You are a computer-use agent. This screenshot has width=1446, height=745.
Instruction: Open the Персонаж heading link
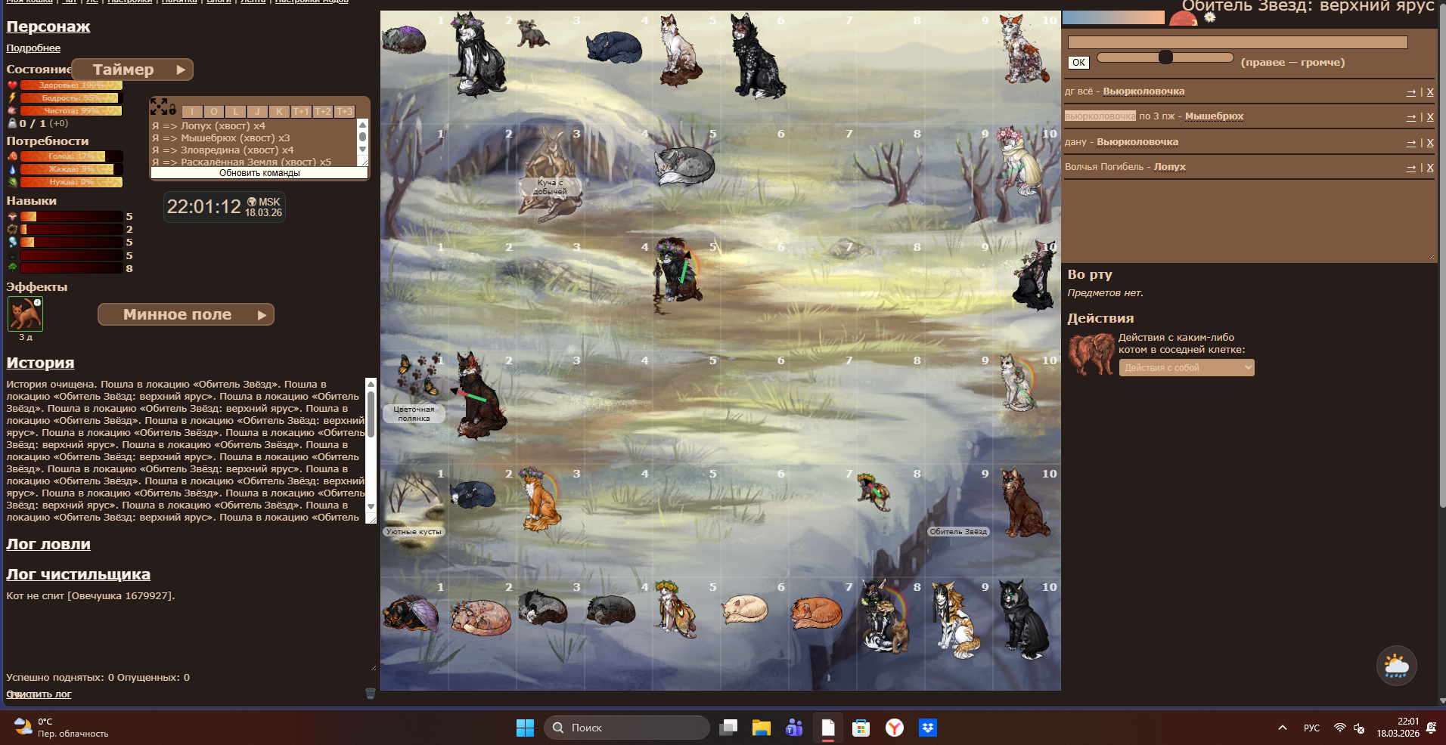pyautogui.click(x=48, y=26)
